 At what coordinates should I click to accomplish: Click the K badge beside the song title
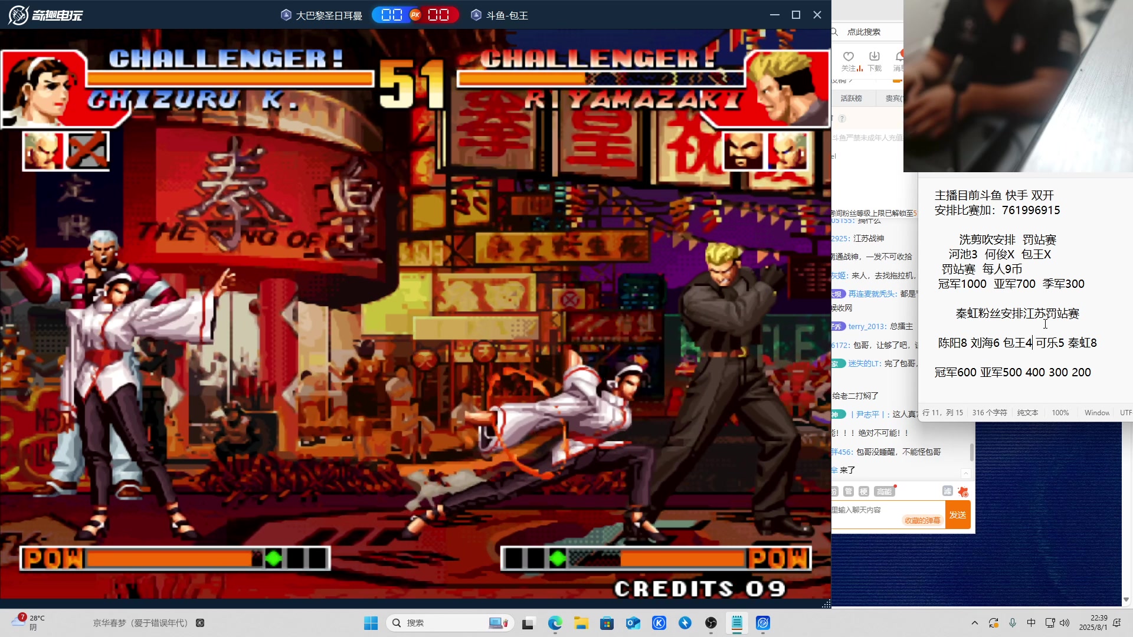(x=200, y=623)
